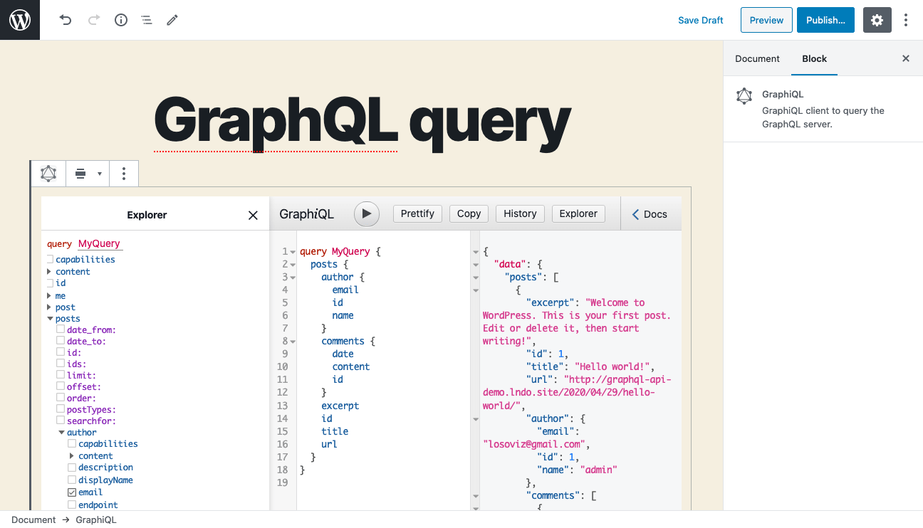Open block navigation list icon
This screenshot has width=923, height=528.
coord(147,20)
